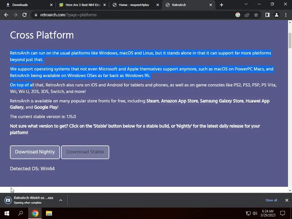
Task: Click the bold 'Steam' store text
Action: pyautogui.click(x=153, y=101)
